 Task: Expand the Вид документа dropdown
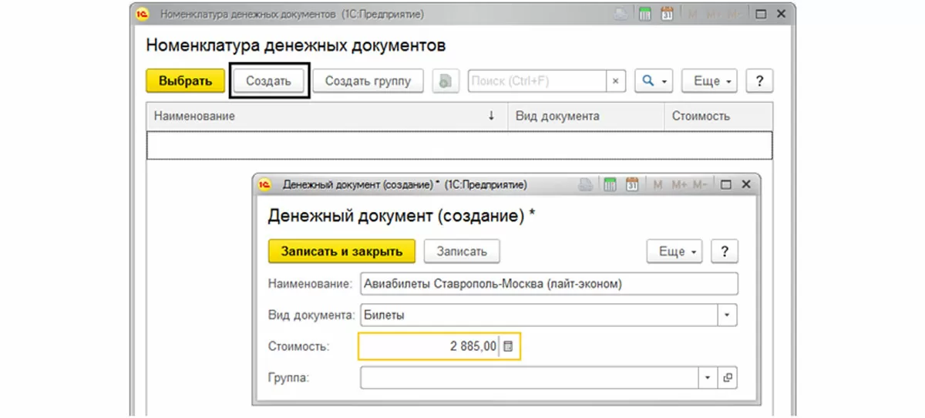(728, 315)
